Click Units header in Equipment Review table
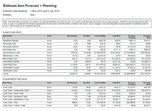The height and width of the screenshot is (111, 155). (x=49, y=83)
